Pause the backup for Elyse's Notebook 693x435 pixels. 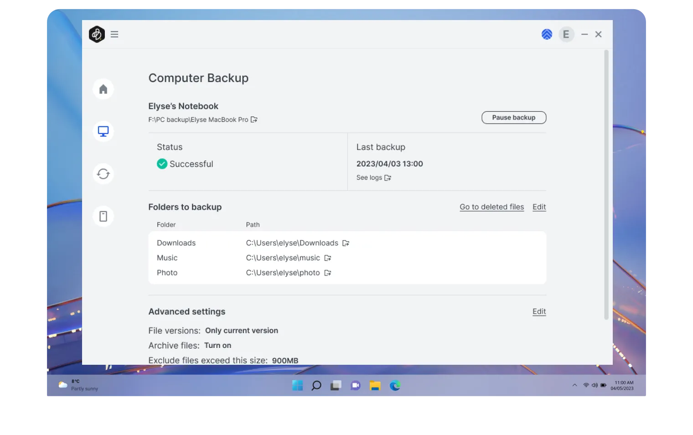(513, 117)
